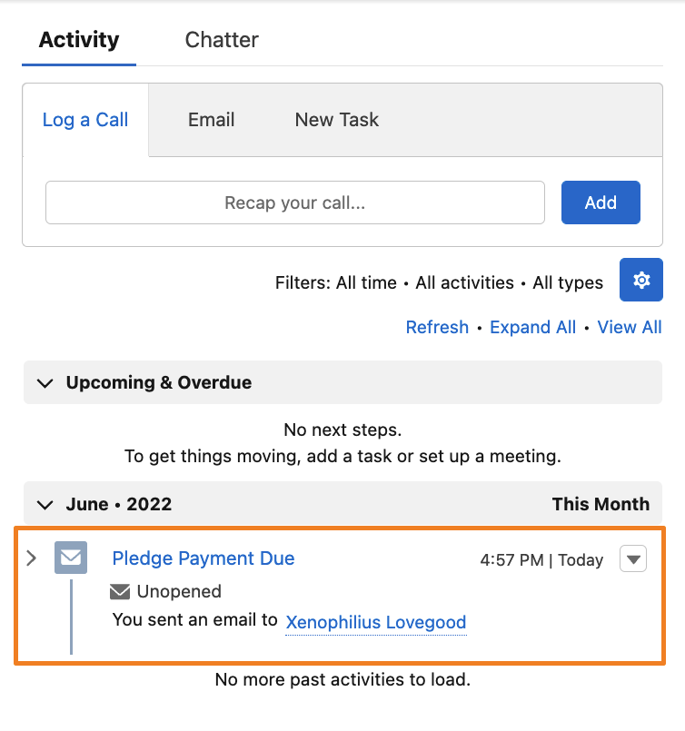Click the Recap your call input field
Image resolution: width=685 pixels, height=731 pixels.
294,203
